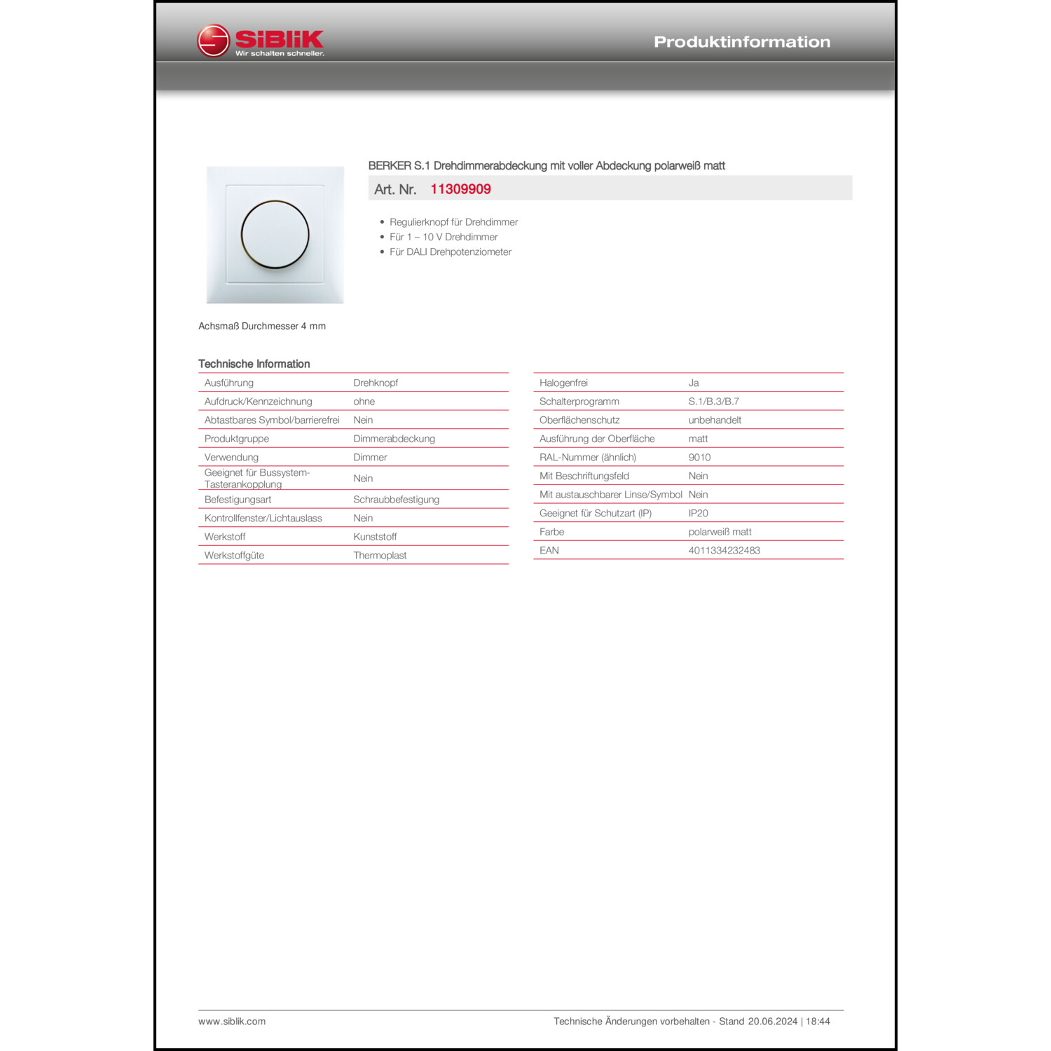This screenshot has width=1051, height=1051.
Task: Click the RAL-Nummer value '9010'
Action: pos(699,457)
